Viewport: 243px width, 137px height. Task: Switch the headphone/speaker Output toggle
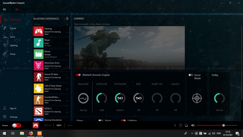[17, 125]
